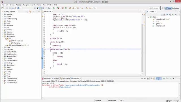Switch to the Declaration tab
The image size is (181, 102).
click(65, 78)
